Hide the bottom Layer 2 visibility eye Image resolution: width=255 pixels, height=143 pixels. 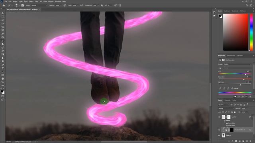coord(219,135)
